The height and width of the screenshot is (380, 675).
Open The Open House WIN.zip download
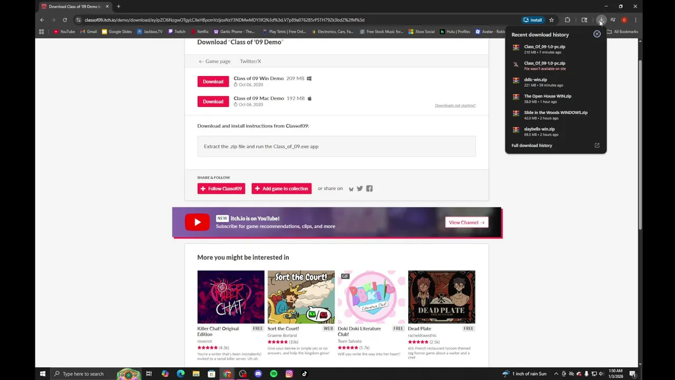tap(556, 98)
